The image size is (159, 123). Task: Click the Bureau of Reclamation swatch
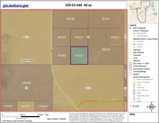(134, 82)
